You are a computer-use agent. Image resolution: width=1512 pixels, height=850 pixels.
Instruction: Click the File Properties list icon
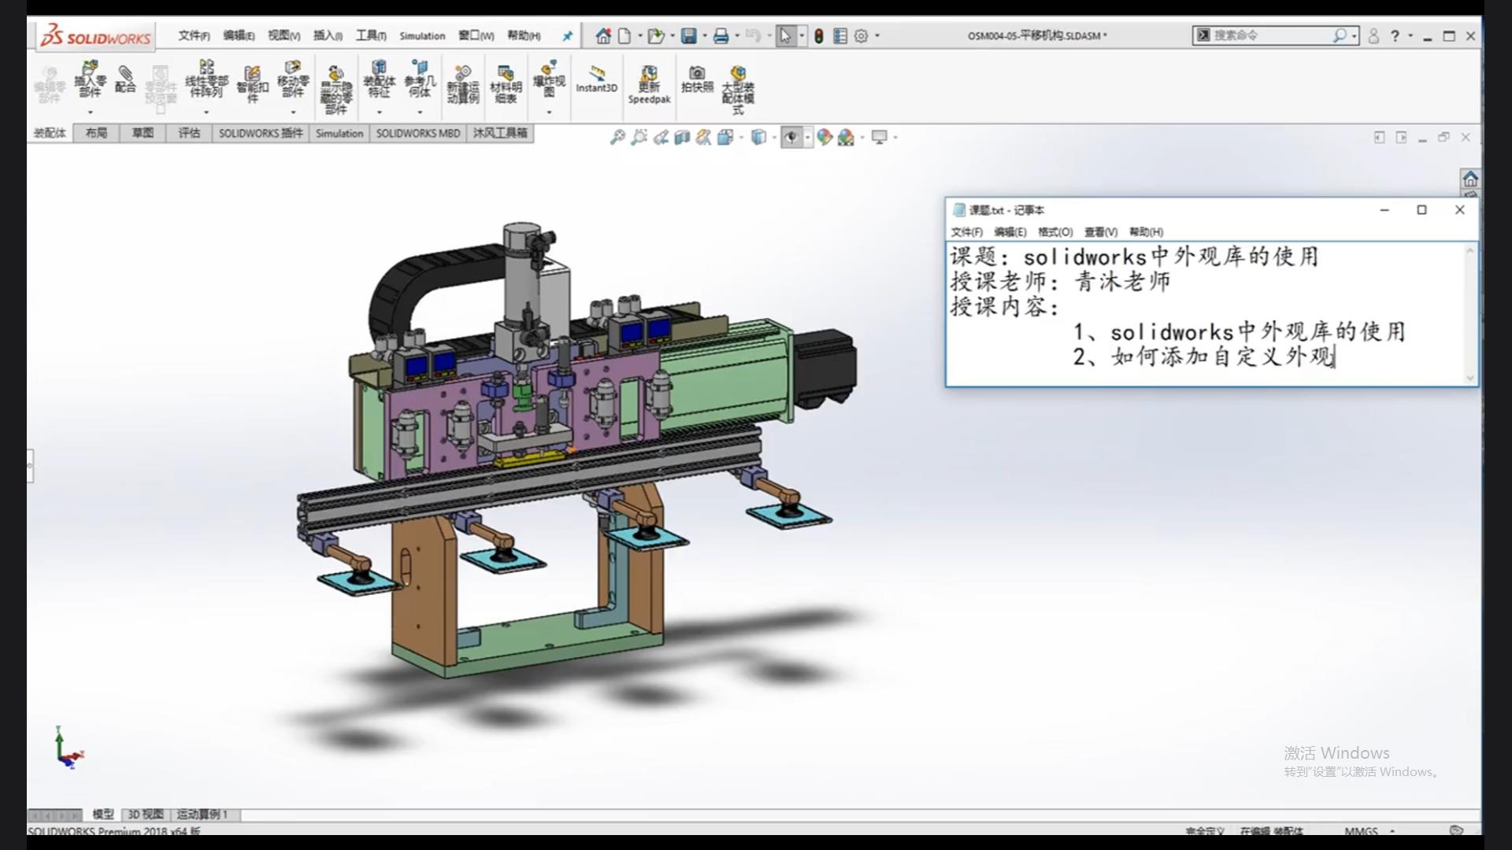(x=840, y=36)
